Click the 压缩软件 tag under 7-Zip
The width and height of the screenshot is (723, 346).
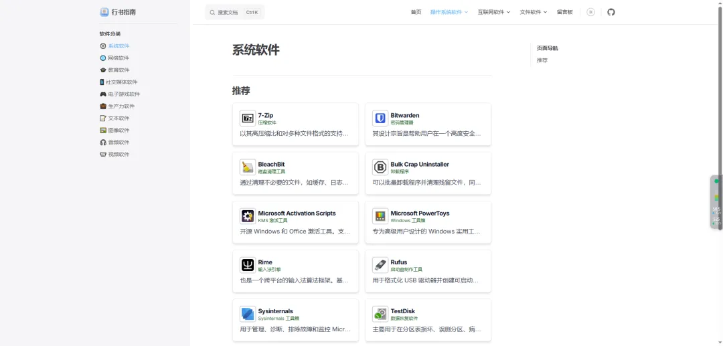point(267,123)
